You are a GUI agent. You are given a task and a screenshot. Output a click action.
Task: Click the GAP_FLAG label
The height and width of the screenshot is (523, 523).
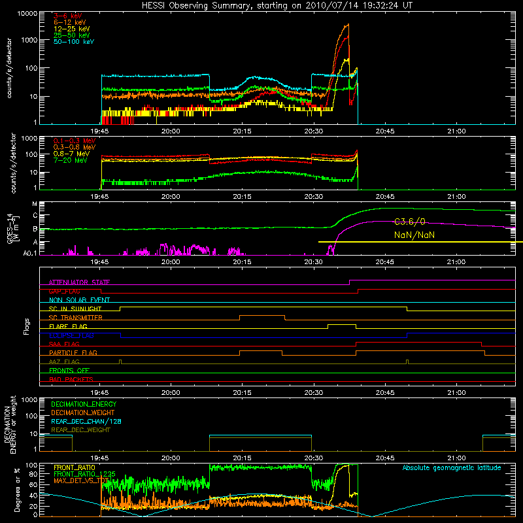point(64,291)
